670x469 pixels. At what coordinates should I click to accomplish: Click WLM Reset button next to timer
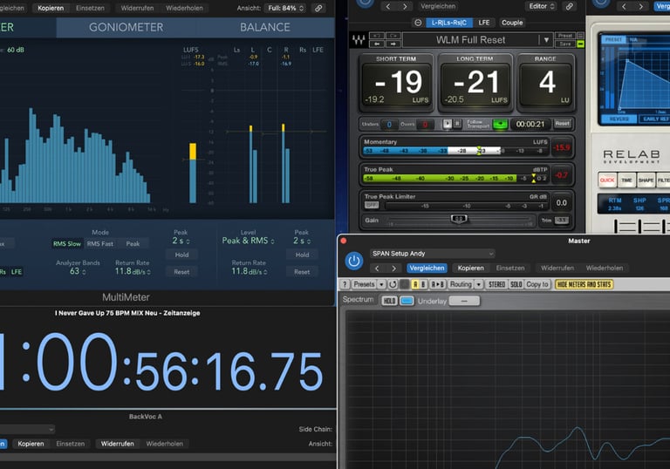click(x=563, y=124)
